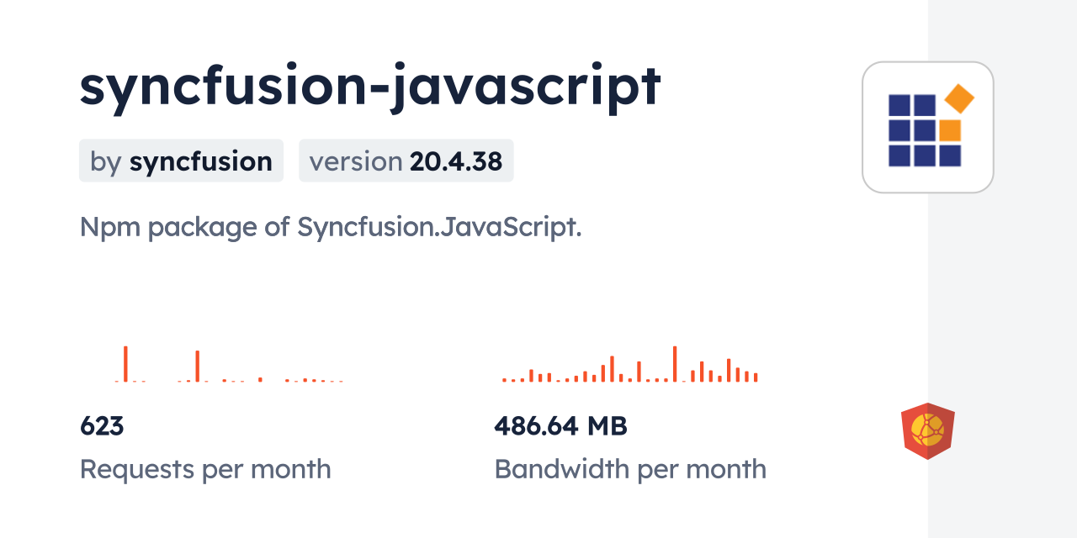Open the "by syncfusion" author badge

coord(181,161)
